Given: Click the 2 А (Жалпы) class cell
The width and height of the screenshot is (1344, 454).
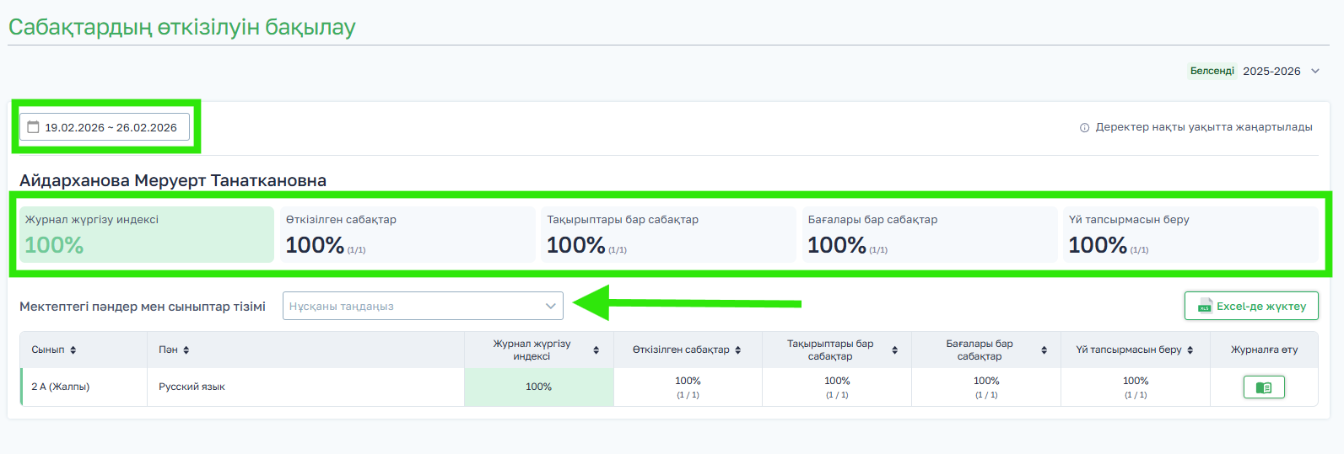Looking at the screenshot, I should (x=84, y=387).
